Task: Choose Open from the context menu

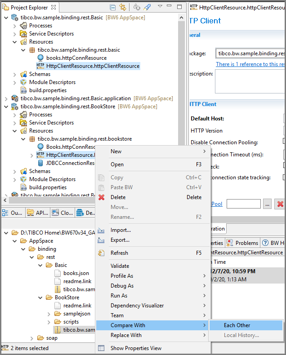Action: tap(153, 164)
